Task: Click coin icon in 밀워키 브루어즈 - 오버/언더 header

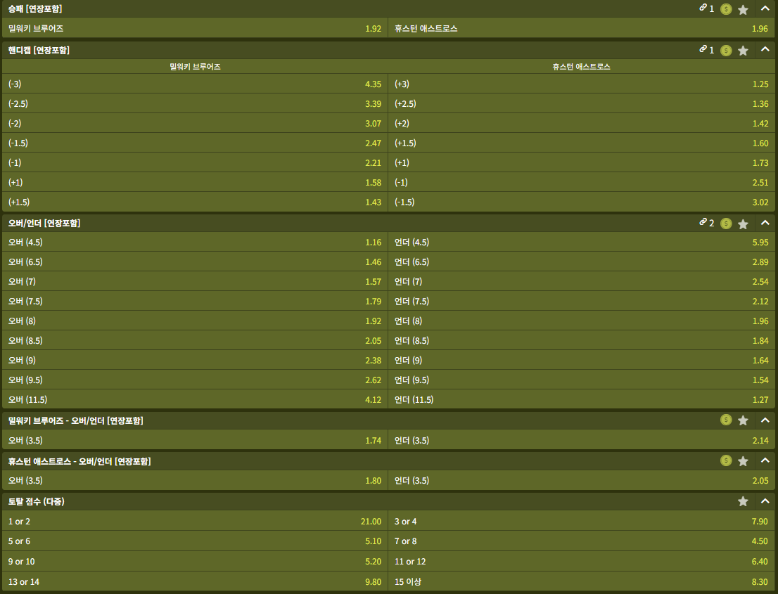Action: coord(726,420)
